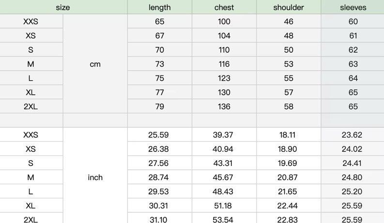Click the chest value 123
The height and width of the screenshot is (223, 384).
point(224,78)
